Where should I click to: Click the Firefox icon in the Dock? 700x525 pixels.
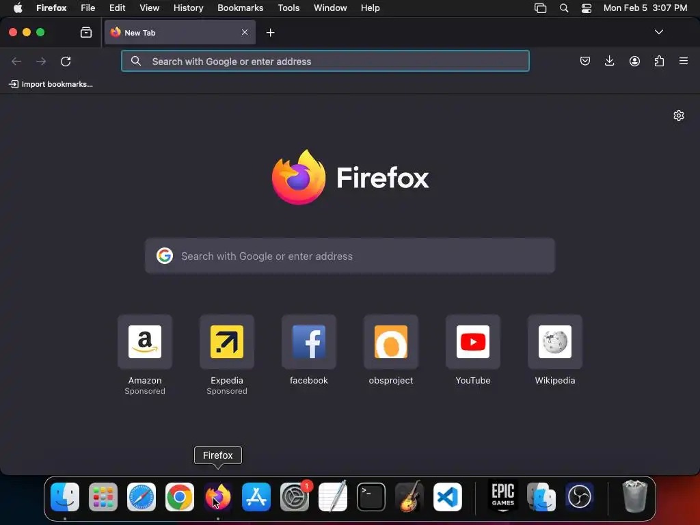(x=218, y=497)
